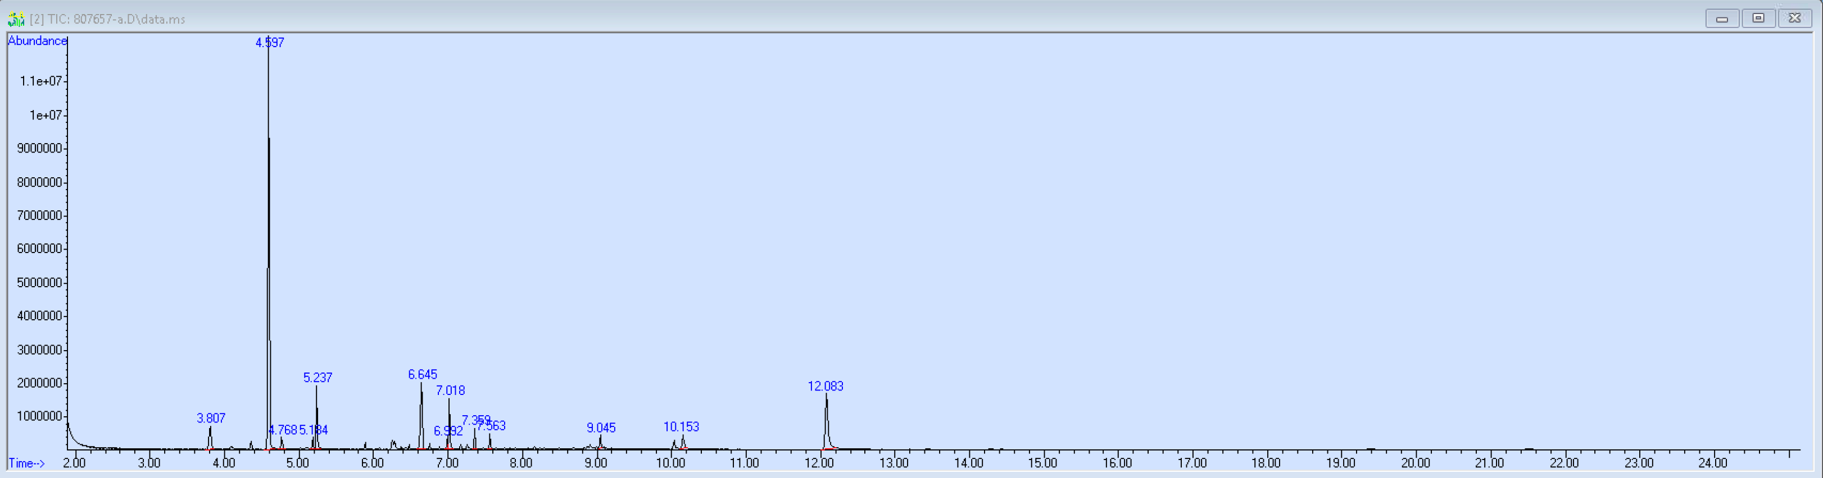Click the 6.645 peak label
Viewport: 1823px width, 478px height.
423,374
